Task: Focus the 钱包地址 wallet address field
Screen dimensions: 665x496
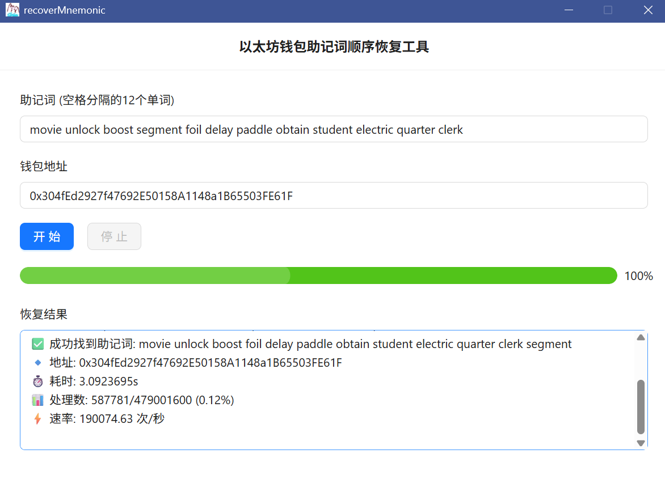Action: point(334,196)
